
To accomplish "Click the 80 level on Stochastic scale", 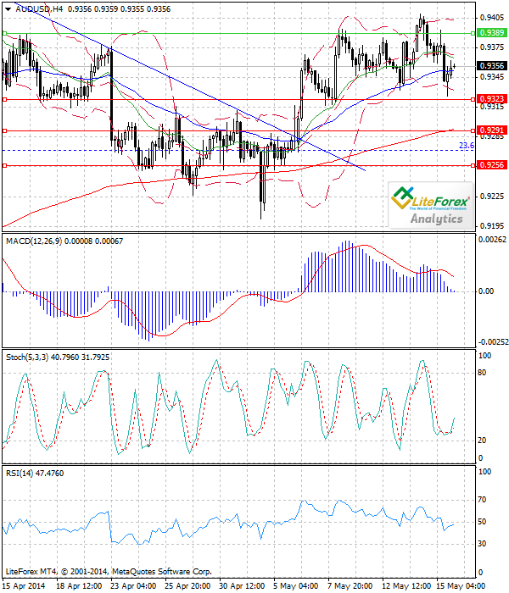I will coord(481,371).
